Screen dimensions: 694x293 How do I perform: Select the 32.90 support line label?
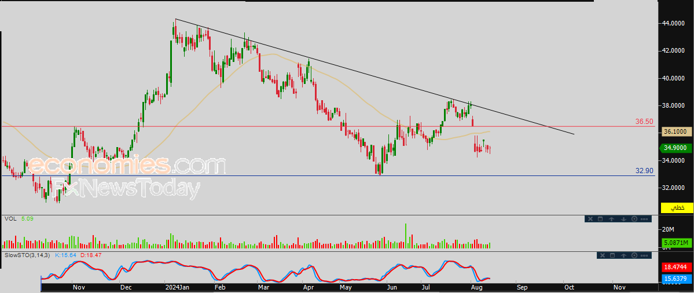pos(644,170)
